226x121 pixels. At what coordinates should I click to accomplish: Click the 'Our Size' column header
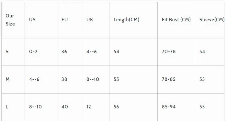coord(13,20)
